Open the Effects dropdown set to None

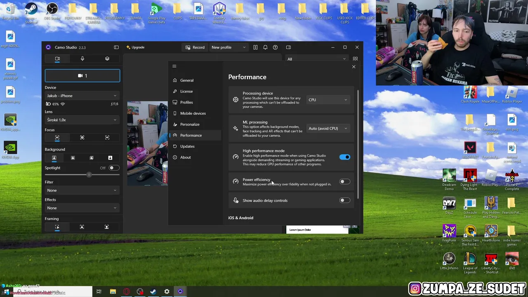coord(82,208)
